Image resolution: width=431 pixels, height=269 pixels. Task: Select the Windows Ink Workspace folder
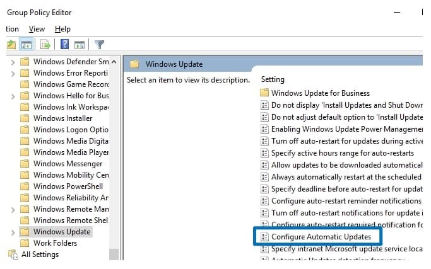[64, 107]
